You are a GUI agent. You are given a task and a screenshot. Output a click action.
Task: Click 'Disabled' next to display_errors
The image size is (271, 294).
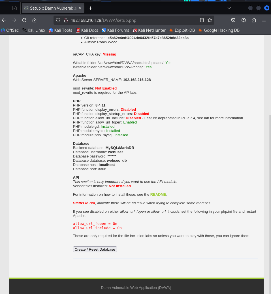[128, 110]
